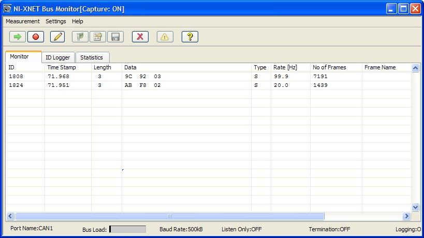Click the time stamp 71.951

click(59, 85)
